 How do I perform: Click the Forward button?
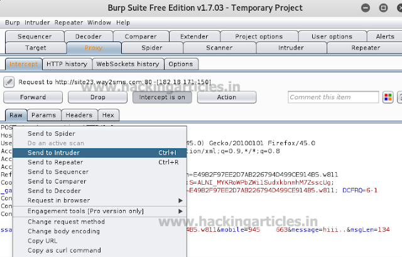pos(33,97)
